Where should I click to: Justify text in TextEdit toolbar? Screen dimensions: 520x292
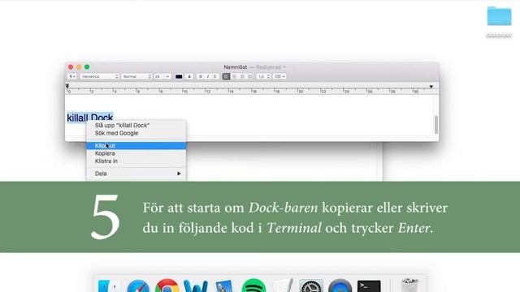pos(249,76)
